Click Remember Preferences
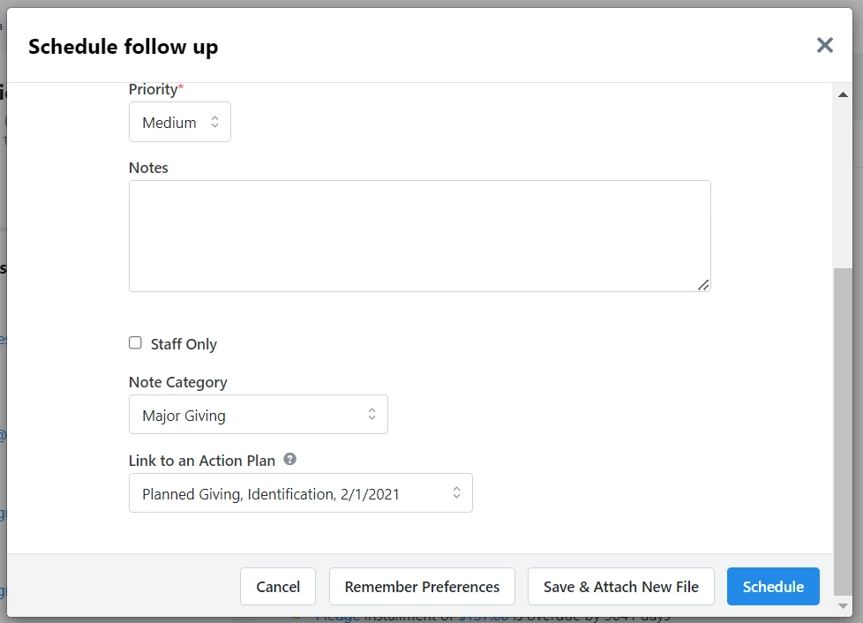The width and height of the screenshot is (863, 623). (421, 586)
